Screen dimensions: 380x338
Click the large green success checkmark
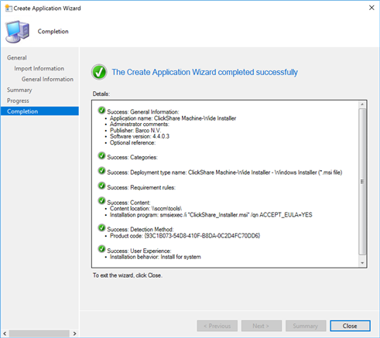coord(99,72)
